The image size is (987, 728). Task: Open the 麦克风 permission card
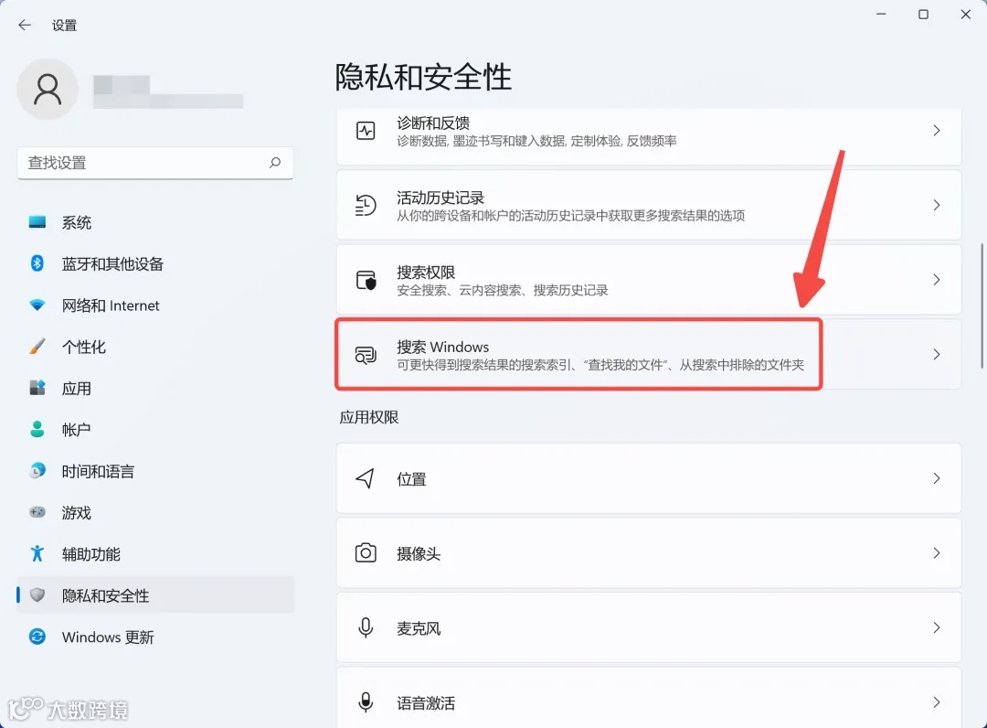649,627
